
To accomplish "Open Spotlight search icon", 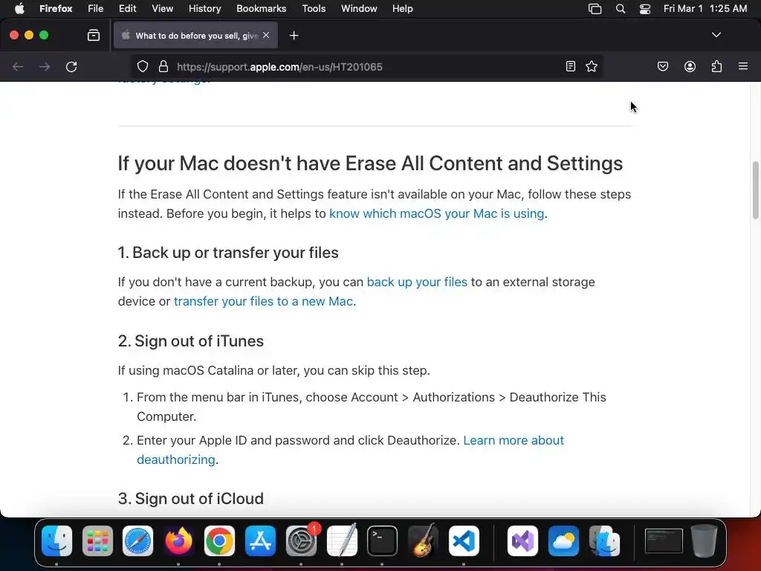I will click(621, 9).
